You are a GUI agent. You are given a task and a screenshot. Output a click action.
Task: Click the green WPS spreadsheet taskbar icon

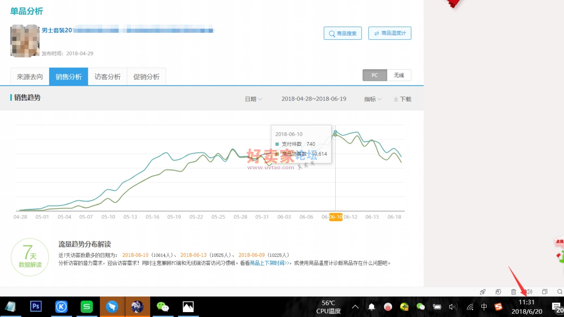(x=86, y=307)
